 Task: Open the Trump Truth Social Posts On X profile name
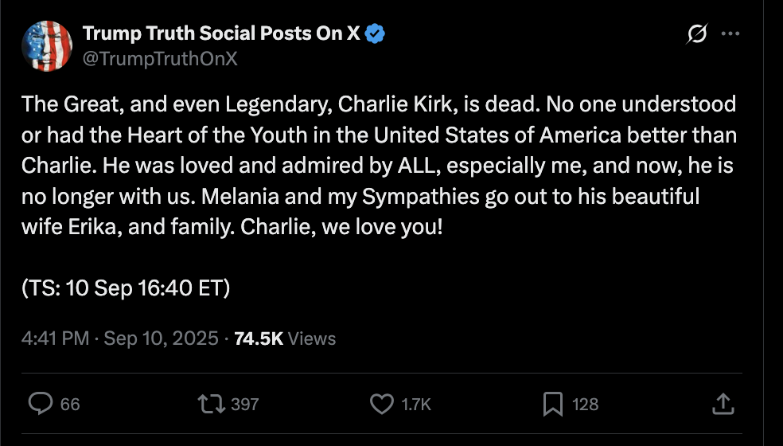(x=220, y=34)
